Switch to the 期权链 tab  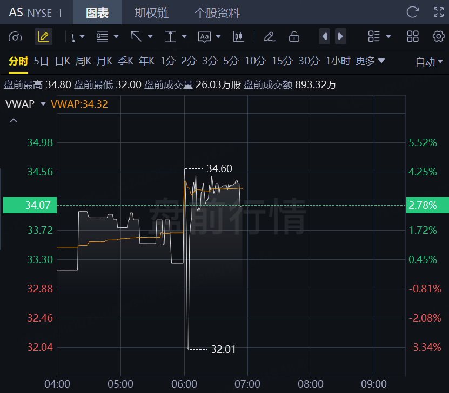pyautogui.click(x=151, y=13)
